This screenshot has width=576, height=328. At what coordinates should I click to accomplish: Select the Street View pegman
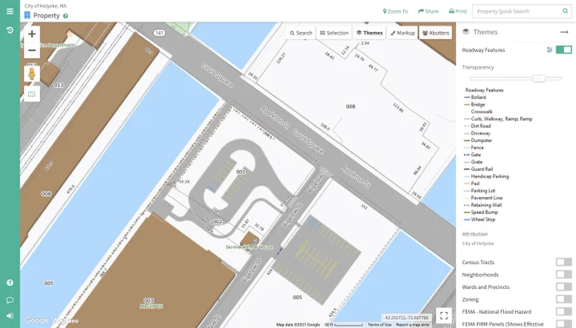click(x=32, y=74)
